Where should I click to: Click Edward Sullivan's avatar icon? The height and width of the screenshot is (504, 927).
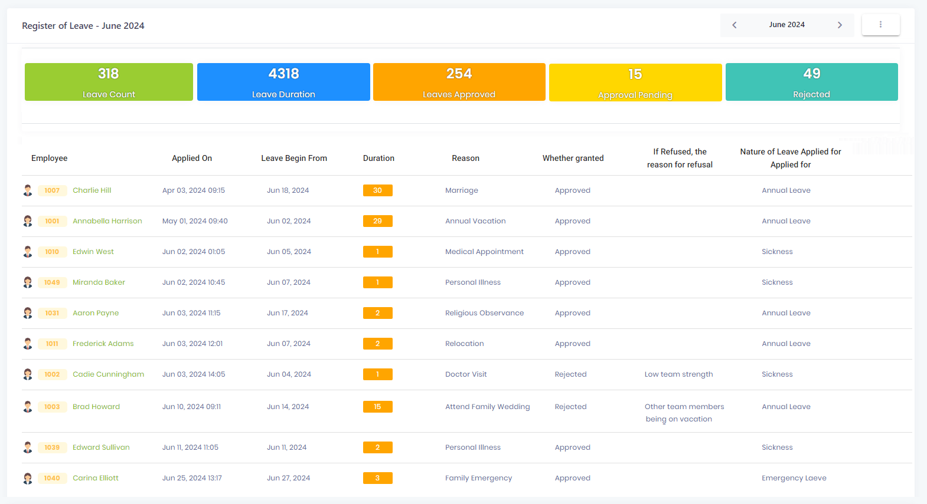[28, 447]
